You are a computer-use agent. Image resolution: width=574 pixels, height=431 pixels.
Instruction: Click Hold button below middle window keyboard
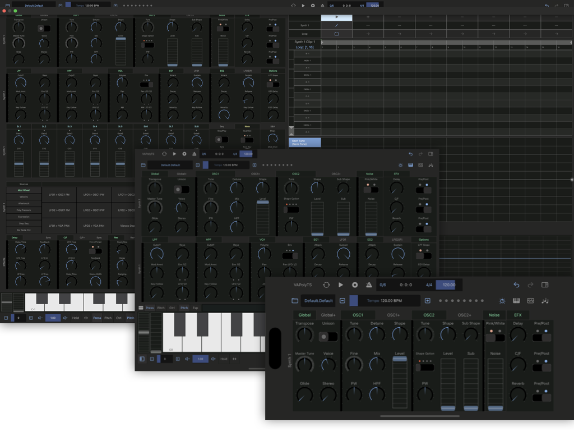pos(224,359)
